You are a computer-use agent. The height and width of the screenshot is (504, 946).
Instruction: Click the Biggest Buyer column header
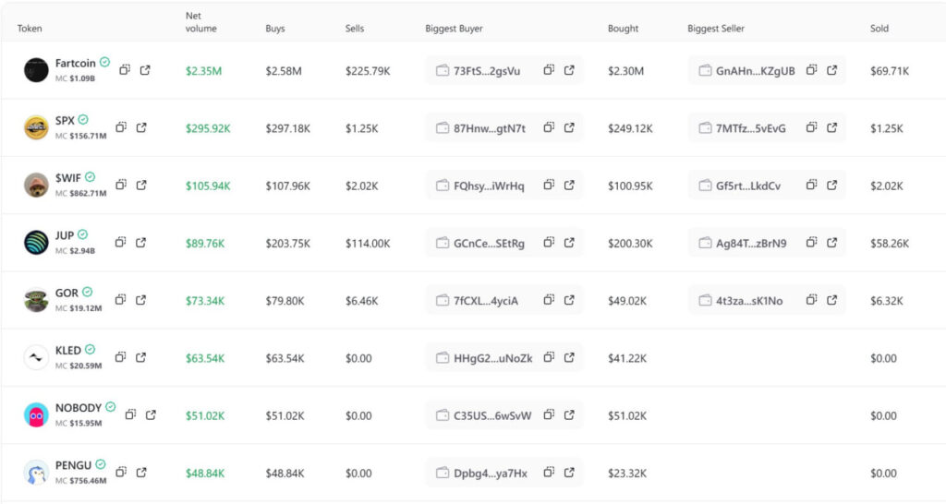click(454, 29)
